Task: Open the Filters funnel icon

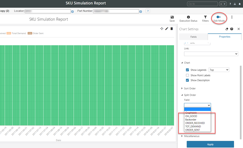Action: pyautogui.click(x=205, y=17)
